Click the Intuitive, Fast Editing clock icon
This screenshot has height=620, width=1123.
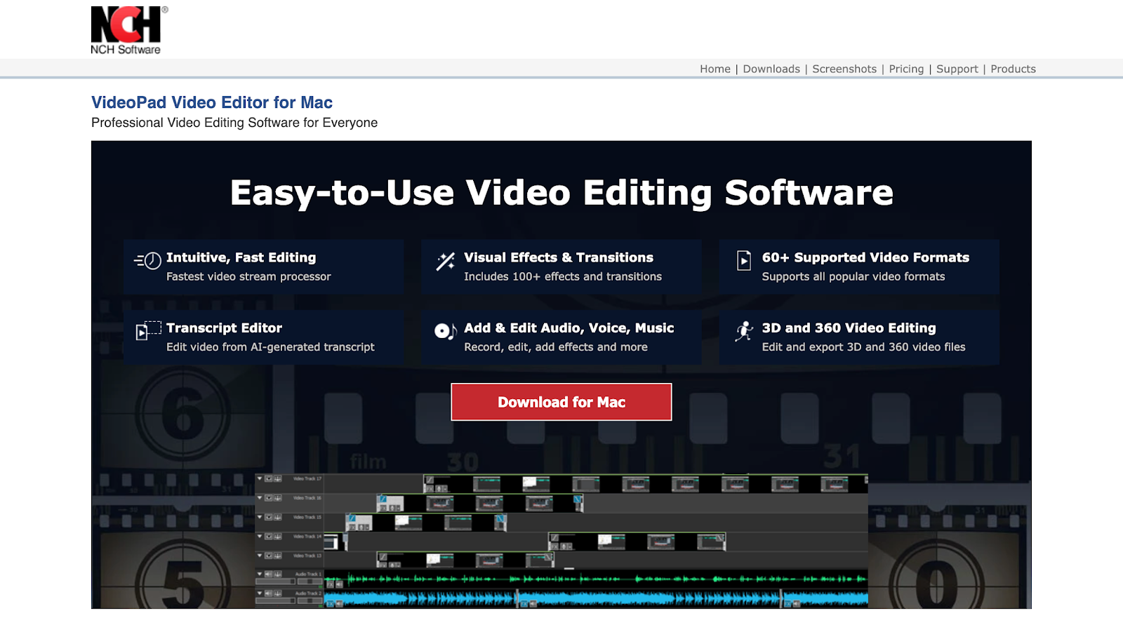[148, 261]
